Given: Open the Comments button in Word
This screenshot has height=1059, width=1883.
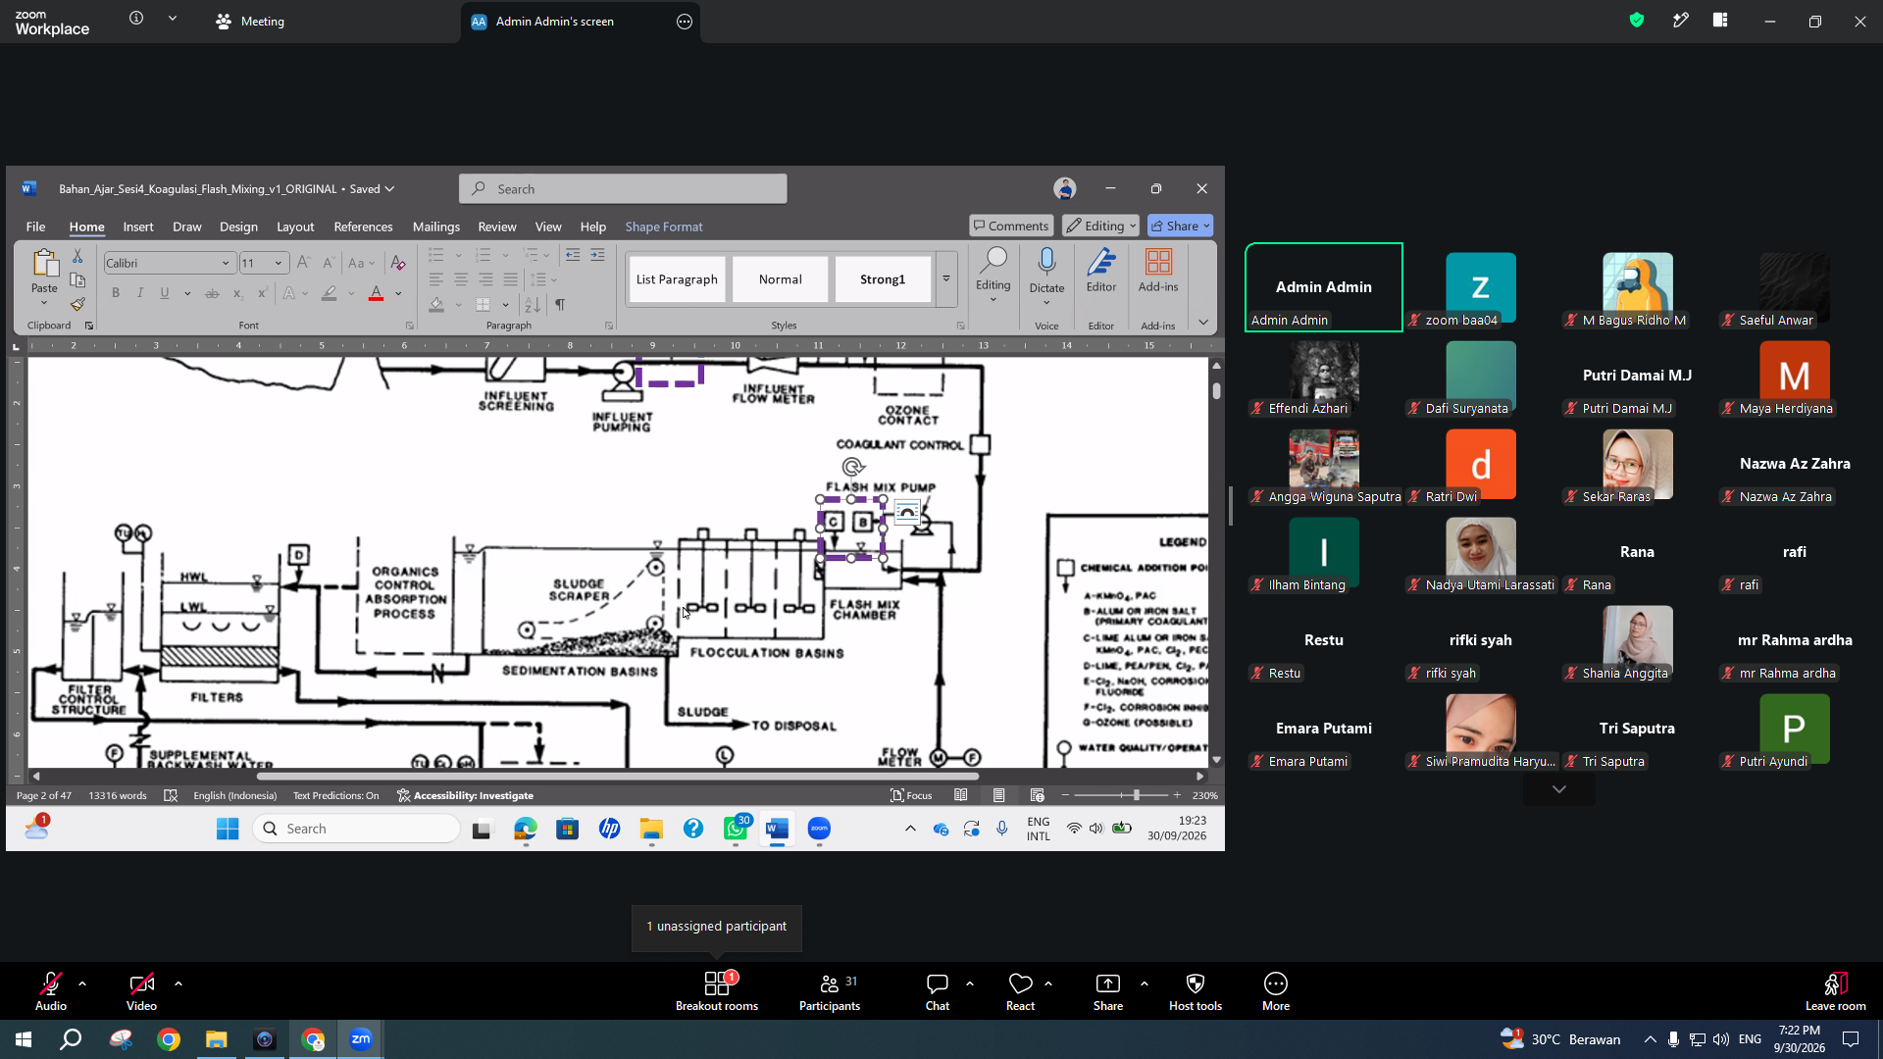Looking at the screenshot, I should [1011, 226].
